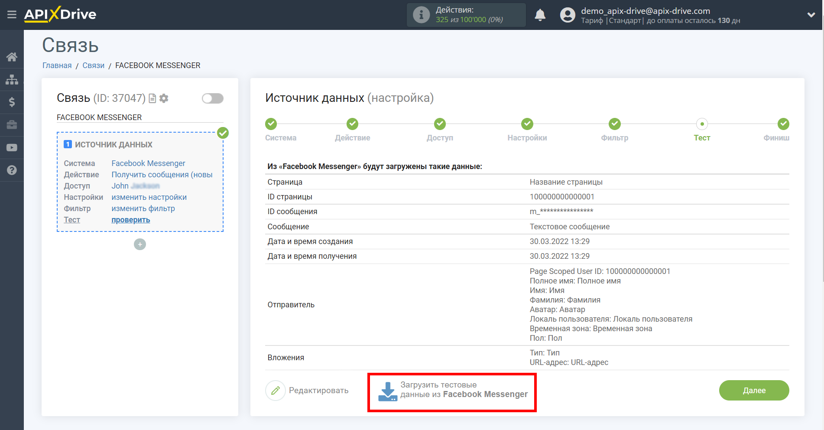Expand the account dropdown chevron
Screen dimensions: 824x430
[x=811, y=15]
